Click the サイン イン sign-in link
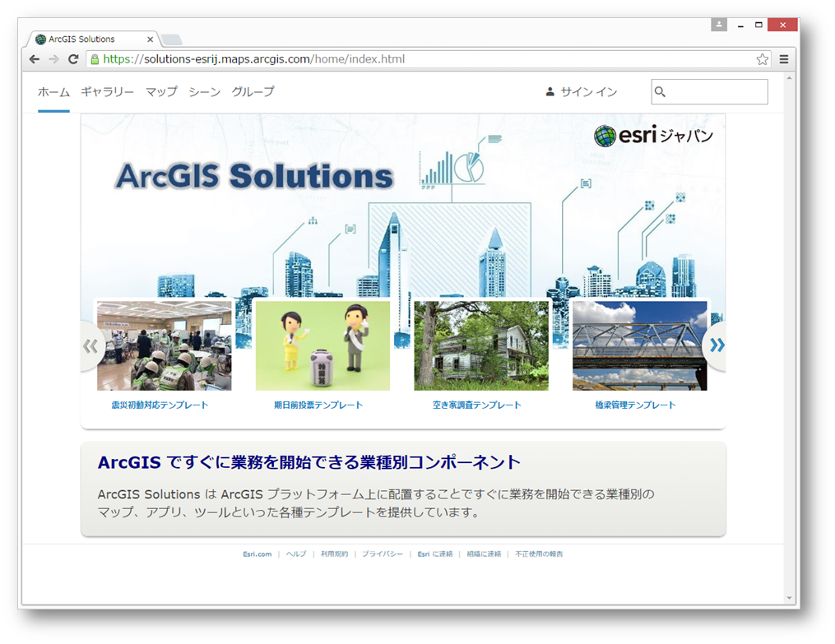Image resolution: width=835 pixels, height=644 pixels. 581,92
